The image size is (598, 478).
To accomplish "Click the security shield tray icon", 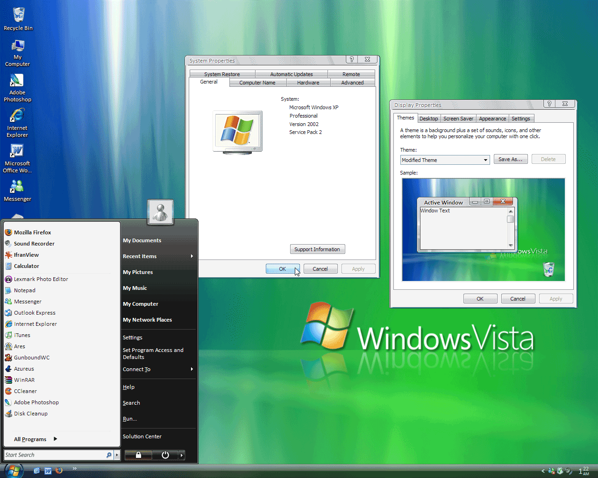I will [560, 471].
